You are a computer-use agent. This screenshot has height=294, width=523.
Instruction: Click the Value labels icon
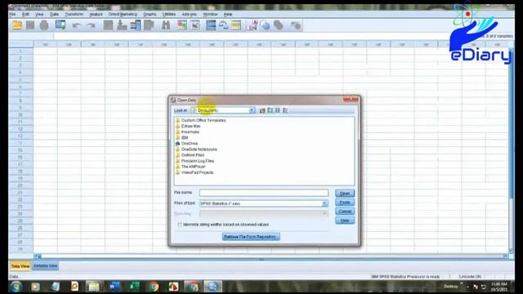pyautogui.click(x=253, y=25)
